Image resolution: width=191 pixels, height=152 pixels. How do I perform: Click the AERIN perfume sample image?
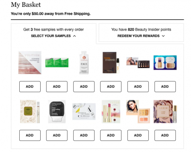point(165,112)
